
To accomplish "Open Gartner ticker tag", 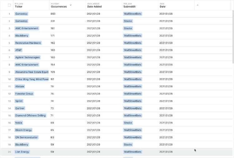I will click(x=20, y=108).
